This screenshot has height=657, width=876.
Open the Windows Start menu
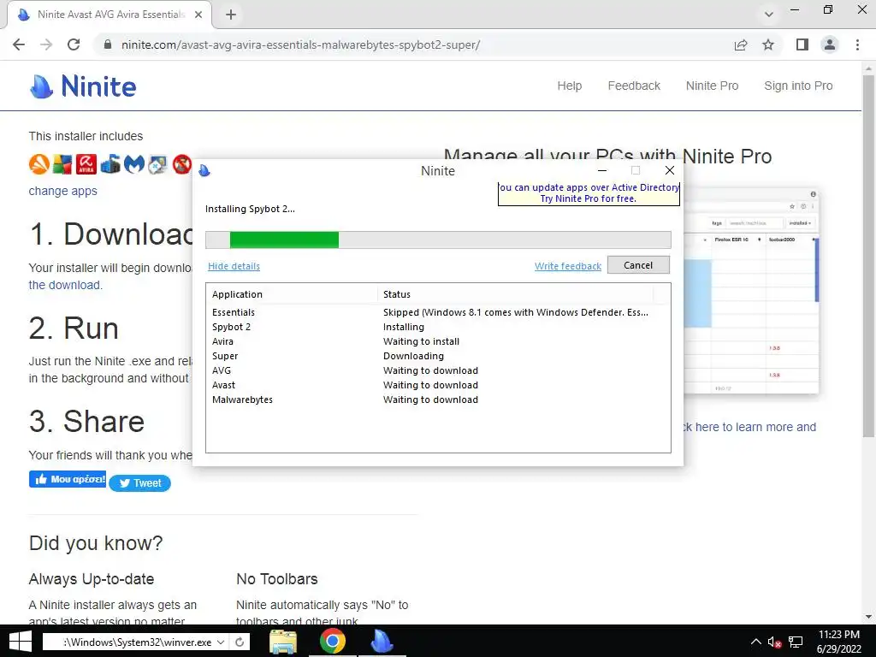pos(21,642)
